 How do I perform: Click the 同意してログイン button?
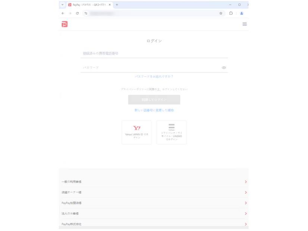coord(154,99)
